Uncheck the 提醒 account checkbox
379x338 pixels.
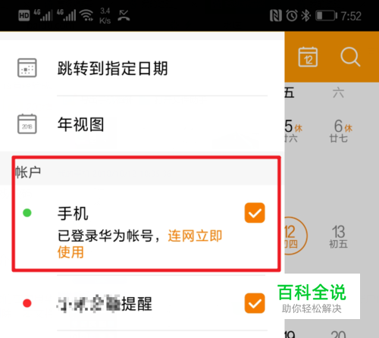[x=255, y=303]
